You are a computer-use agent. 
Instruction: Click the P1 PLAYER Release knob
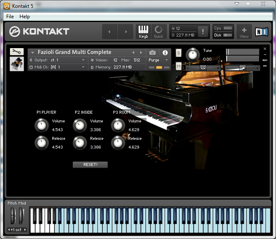point(42,143)
